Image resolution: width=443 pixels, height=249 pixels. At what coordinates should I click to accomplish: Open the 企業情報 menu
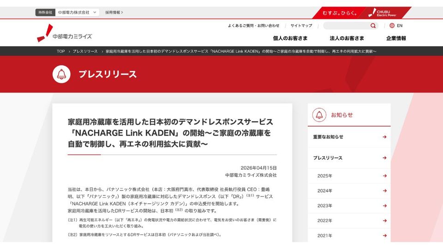tap(396, 38)
